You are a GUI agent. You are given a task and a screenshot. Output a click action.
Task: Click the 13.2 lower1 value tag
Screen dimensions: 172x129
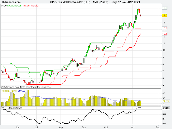164,28
